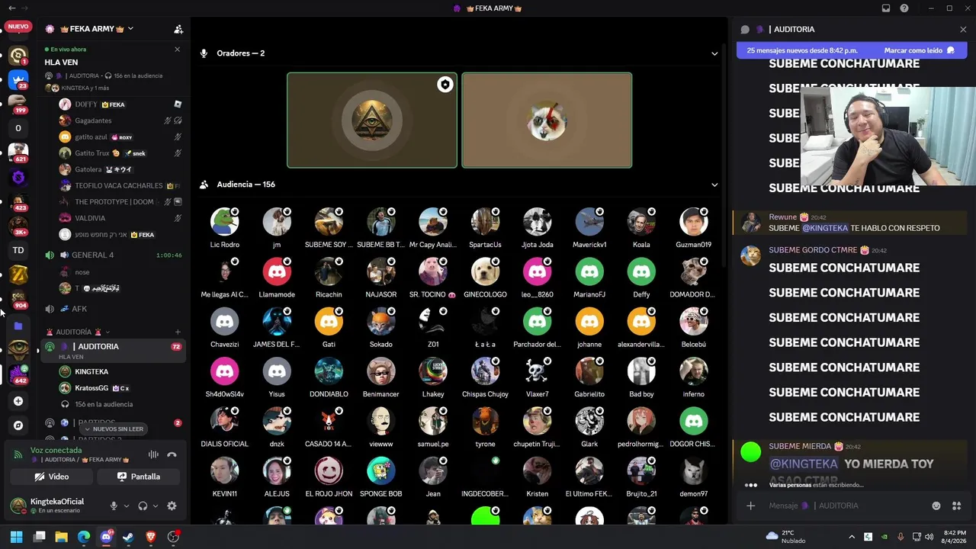This screenshot has width=976, height=549.
Task: Close the AUDITORIA chat panel
Action: (x=963, y=29)
